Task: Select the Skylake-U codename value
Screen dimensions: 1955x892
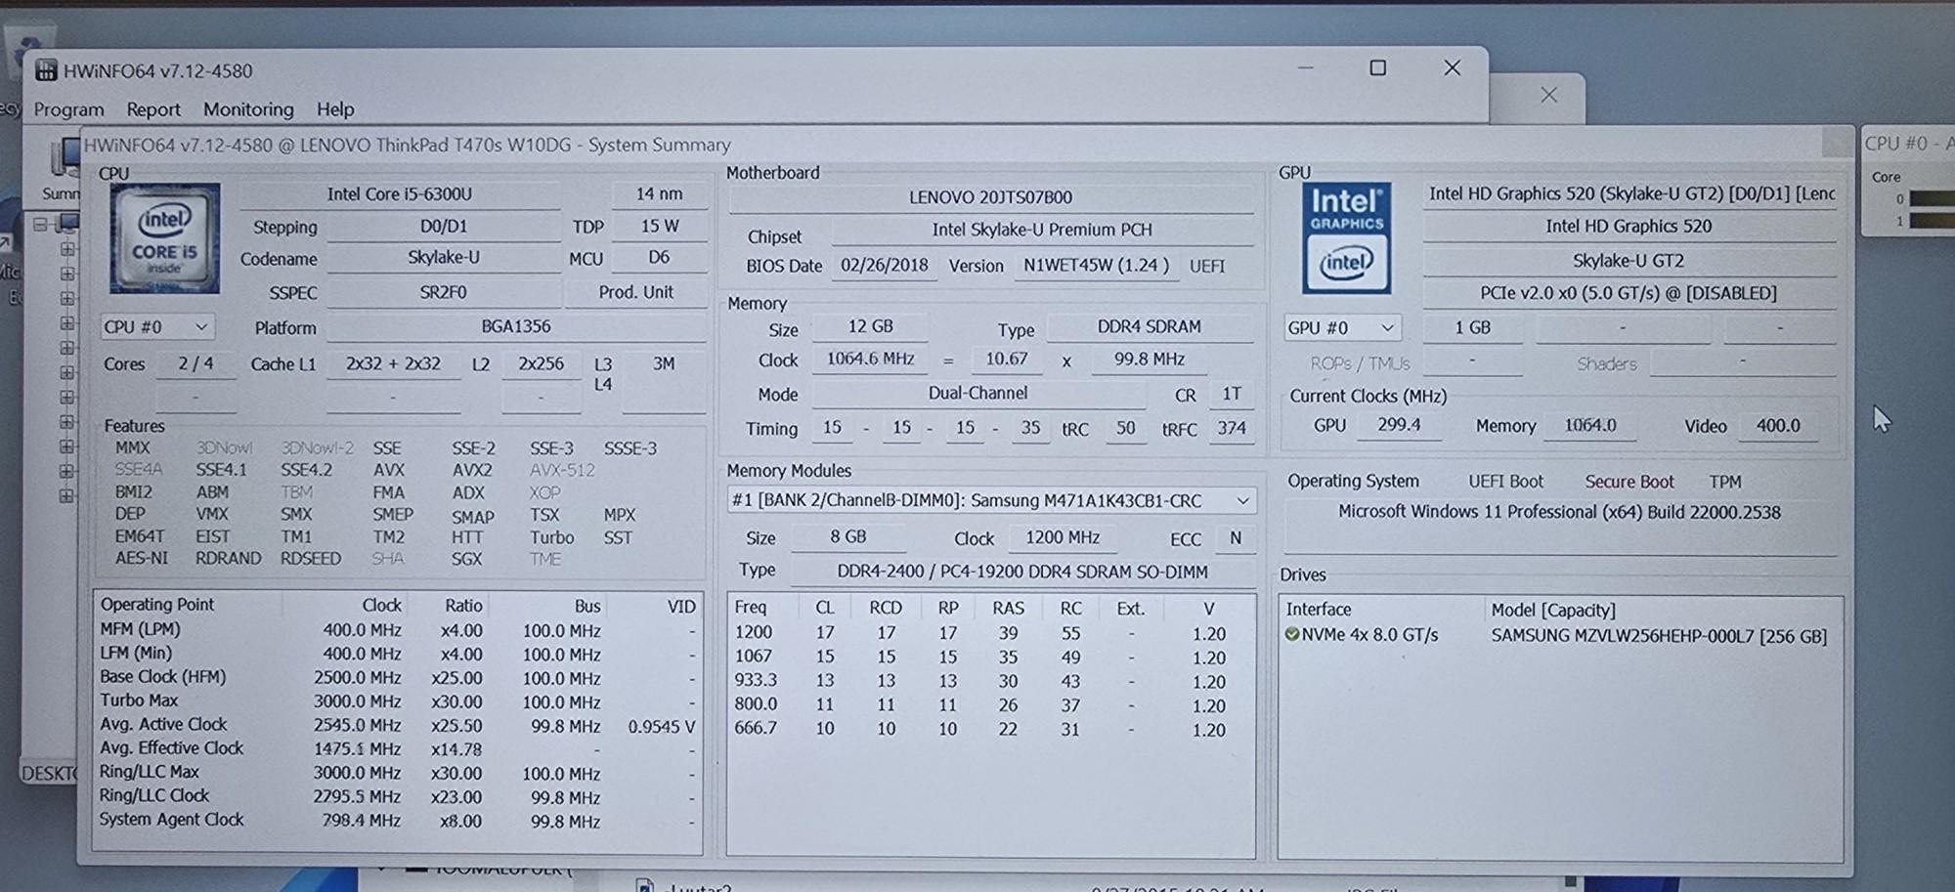Action: tap(443, 258)
